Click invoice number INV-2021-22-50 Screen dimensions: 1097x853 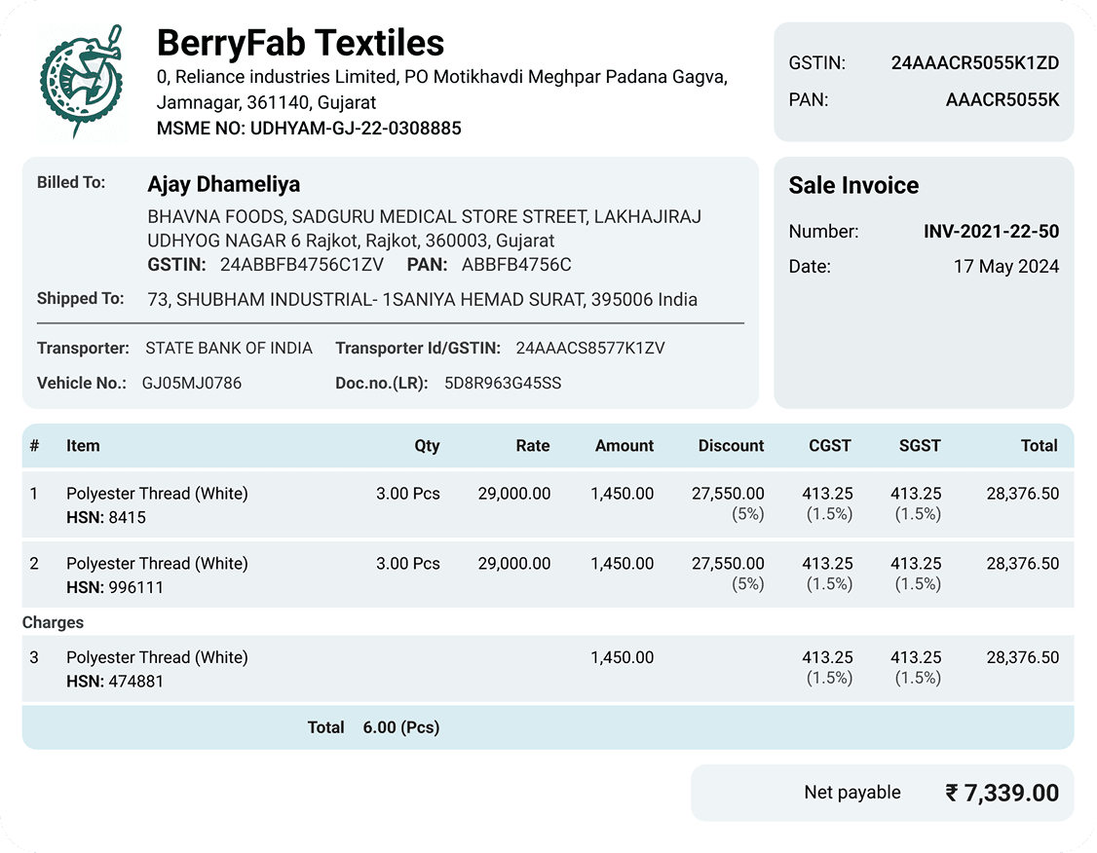(991, 232)
